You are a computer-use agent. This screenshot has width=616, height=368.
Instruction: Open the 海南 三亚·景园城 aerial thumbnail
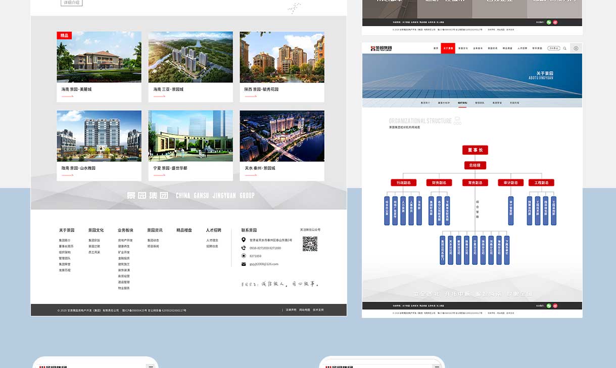click(x=191, y=57)
